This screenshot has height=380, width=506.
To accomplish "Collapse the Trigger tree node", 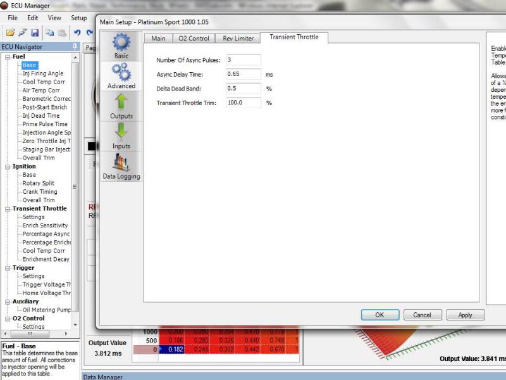I will point(8,268).
